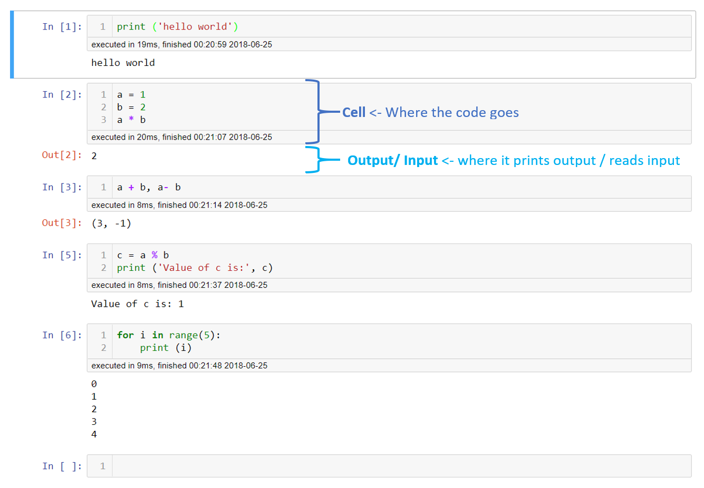Click line number 1 in the empty cell

point(103,466)
